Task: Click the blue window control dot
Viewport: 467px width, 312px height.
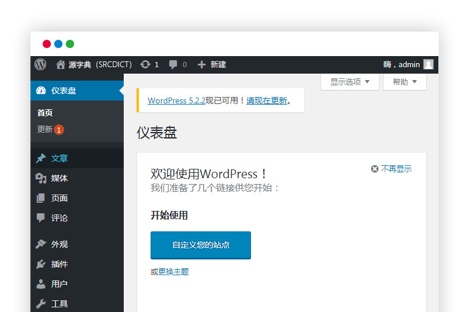Action: coord(58,44)
